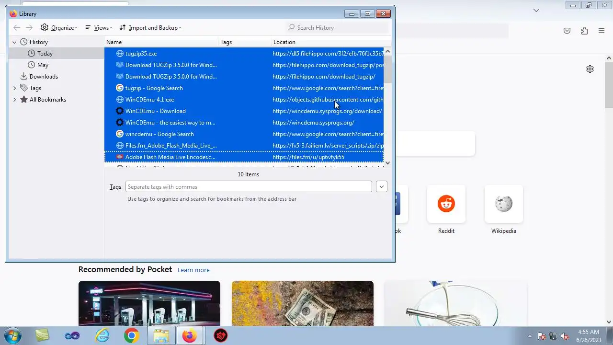Open the Extensions icon in Firefox toolbar
Viewport: 613px width, 345px height.
click(584, 31)
